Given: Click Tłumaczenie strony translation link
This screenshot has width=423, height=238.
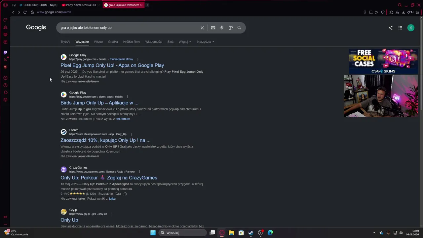Looking at the screenshot, I should pyautogui.click(x=121, y=59).
